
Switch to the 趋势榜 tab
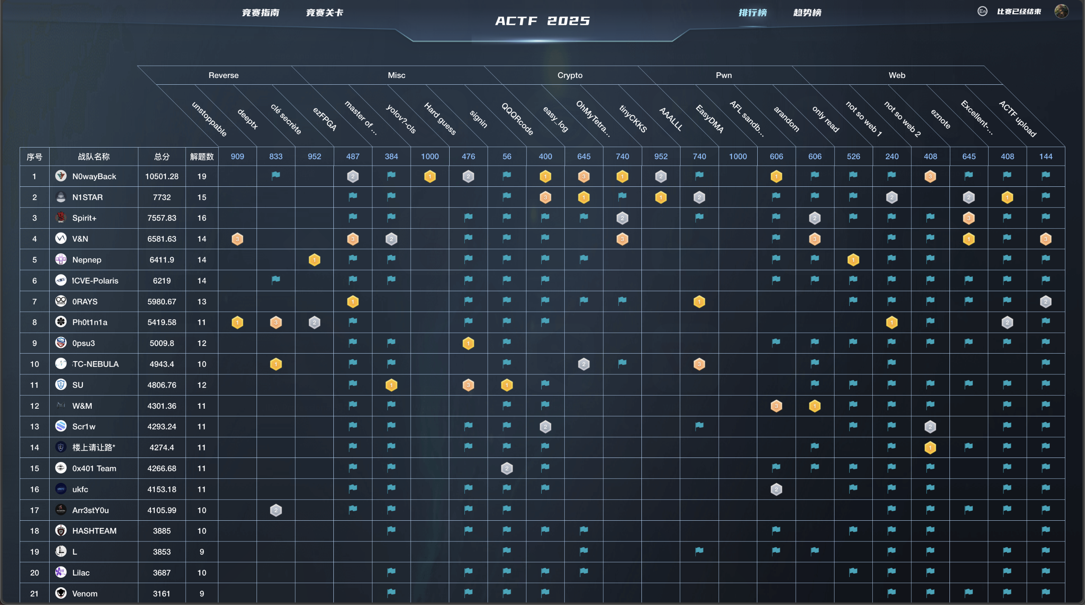pyautogui.click(x=807, y=12)
